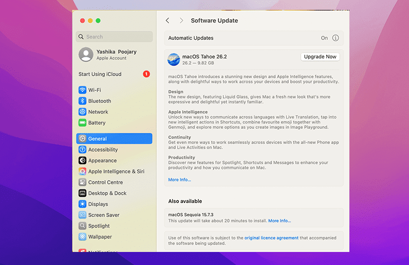This screenshot has height=265, width=409.
Task: Click the Upgrade Now button
Action: click(x=320, y=57)
